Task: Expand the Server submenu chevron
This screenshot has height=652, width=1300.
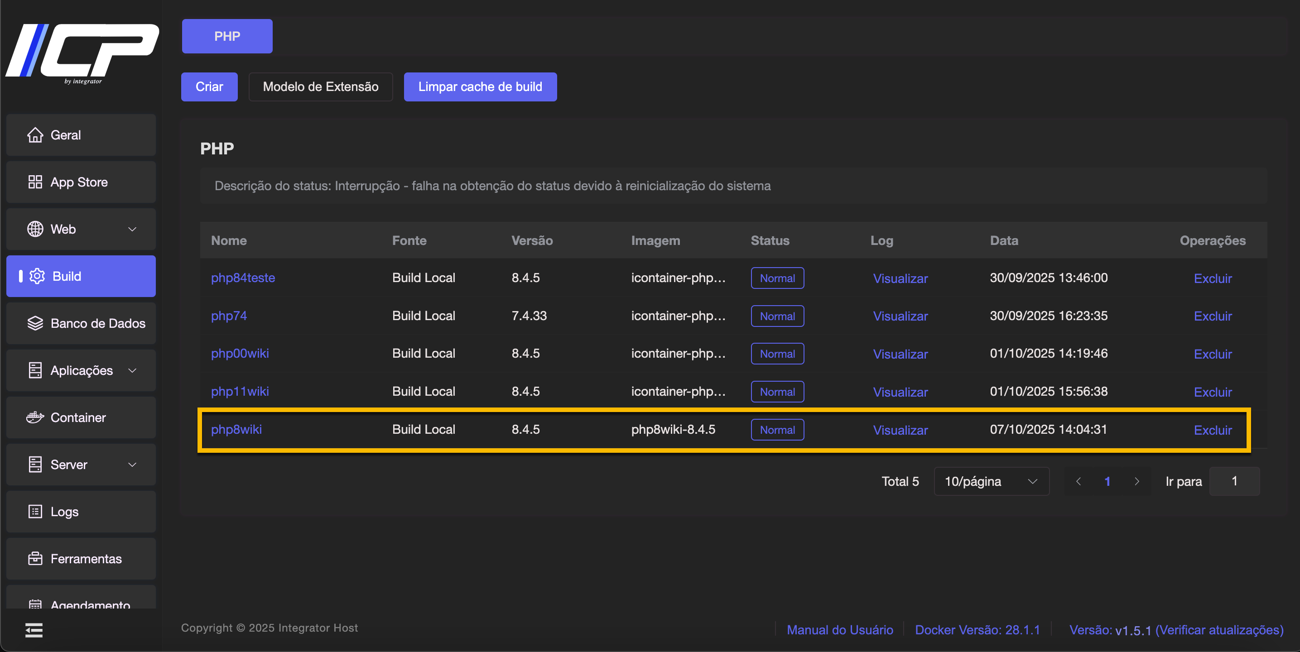Action: (x=132, y=464)
